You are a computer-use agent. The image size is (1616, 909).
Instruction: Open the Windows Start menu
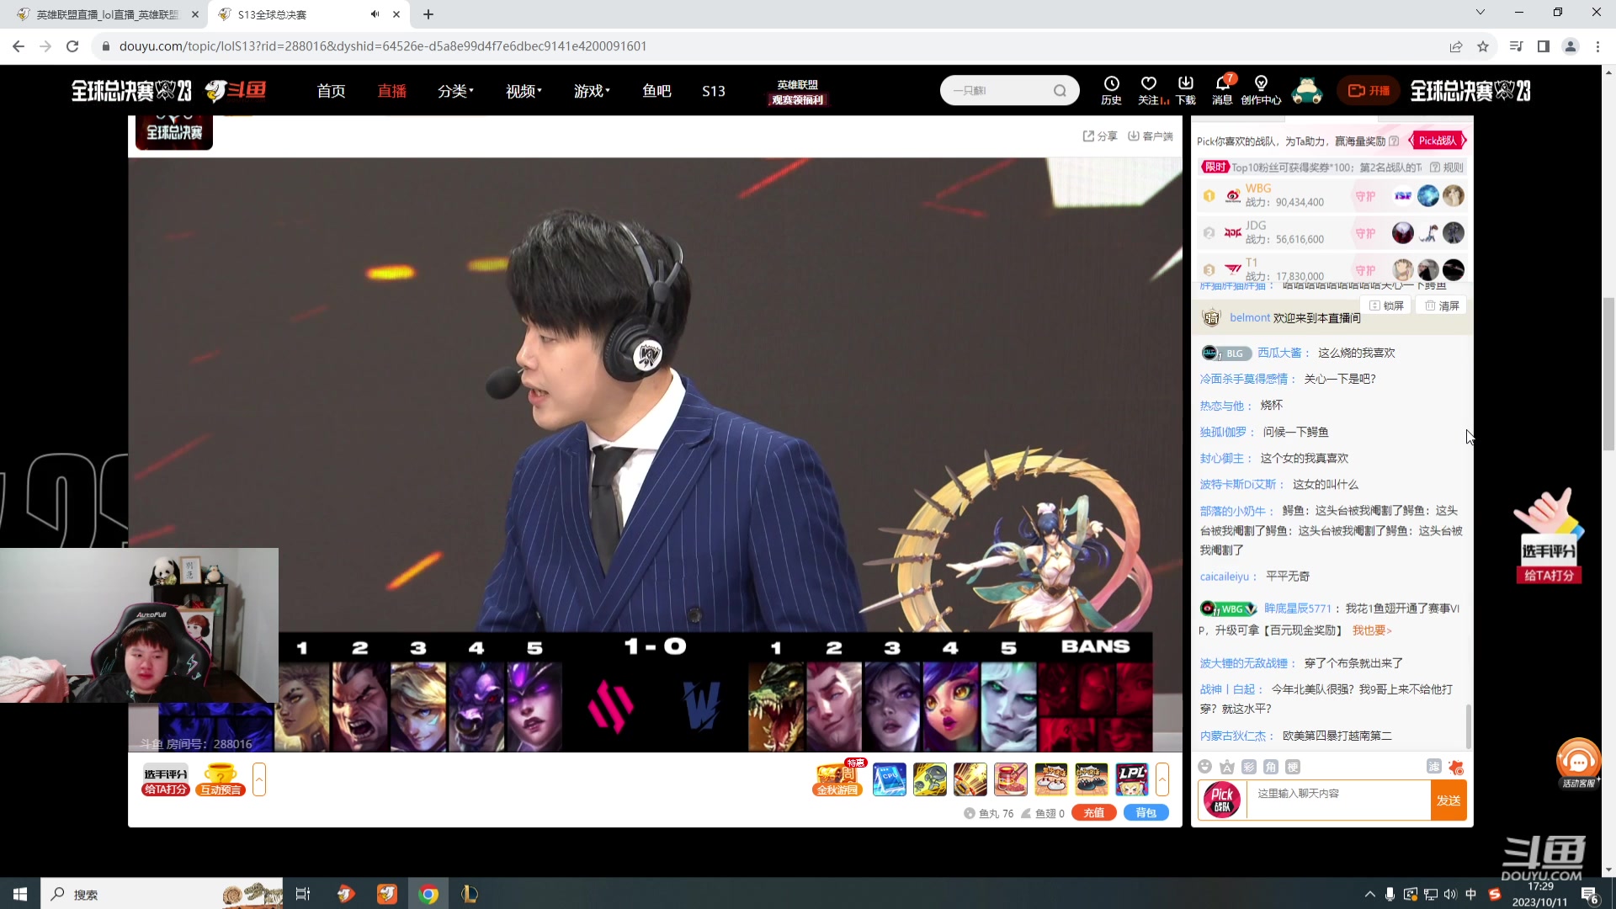click(20, 894)
